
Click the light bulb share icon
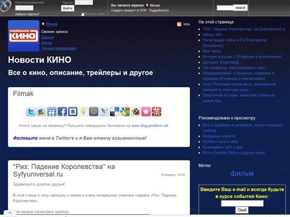point(83,112)
